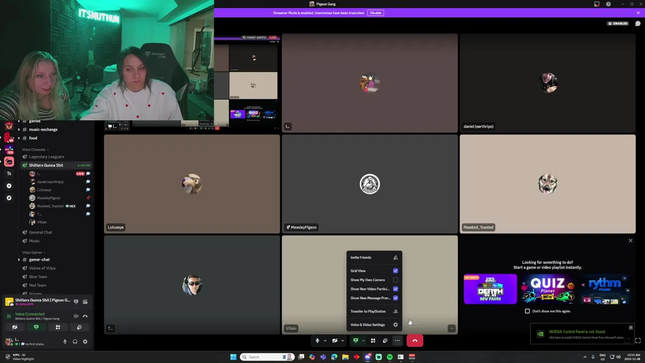Choose Transfer to PlayStation menu item
The height and width of the screenshot is (363, 645).
374,312
